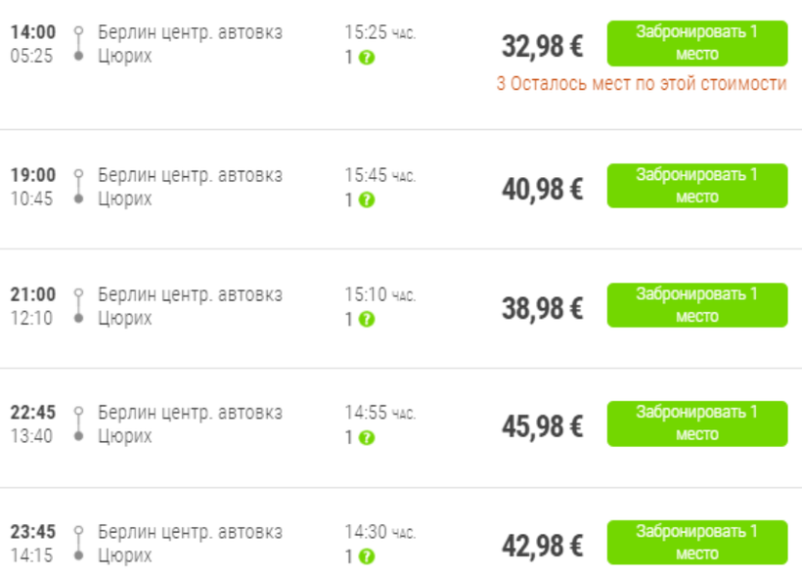Click Цюрих destination arriving at 14:15

125,556
